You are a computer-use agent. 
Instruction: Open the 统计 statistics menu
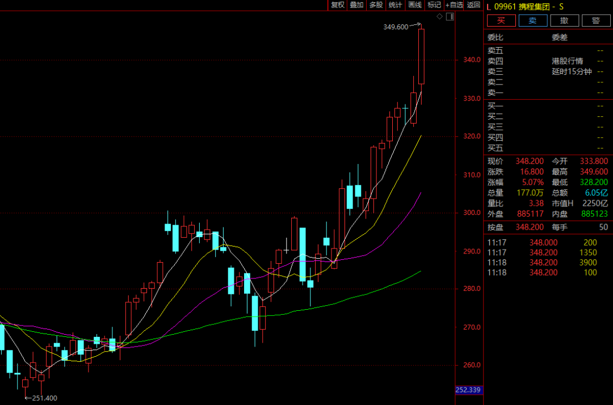tap(395, 5)
